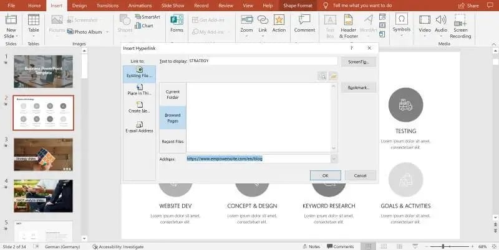Open the dialog Help question mark
Screen dimensions: 499x250
click(352, 47)
